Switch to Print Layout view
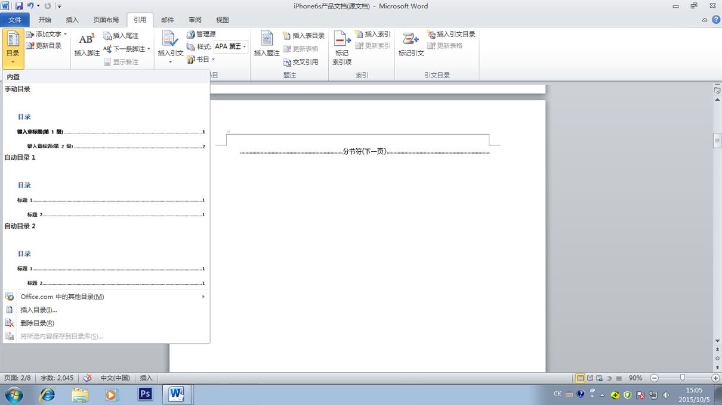This screenshot has height=405, width=722. 580,378
